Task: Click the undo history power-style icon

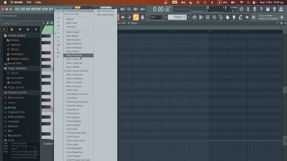Action: click(241, 9)
